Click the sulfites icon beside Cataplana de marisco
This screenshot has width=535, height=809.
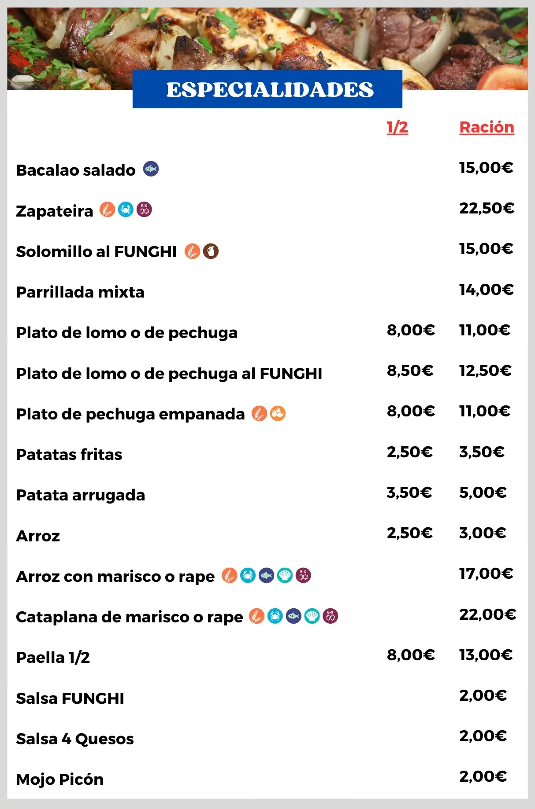click(331, 616)
